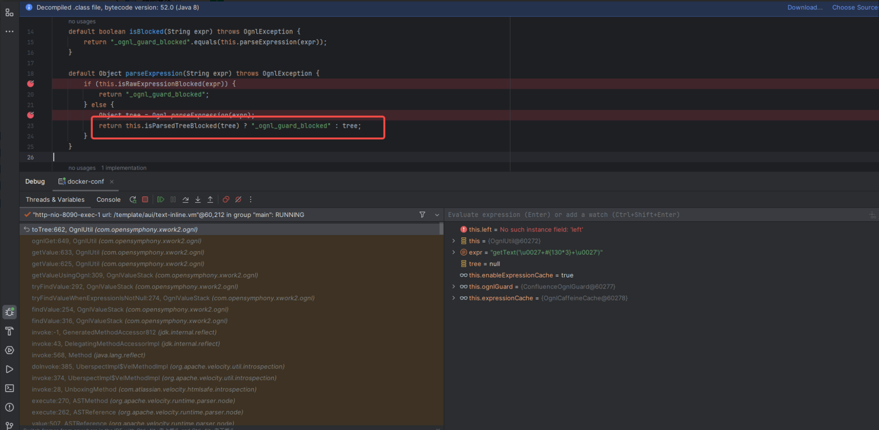Open the Git version control tool window
Viewport: 879px width, 430px height.
(9, 425)
